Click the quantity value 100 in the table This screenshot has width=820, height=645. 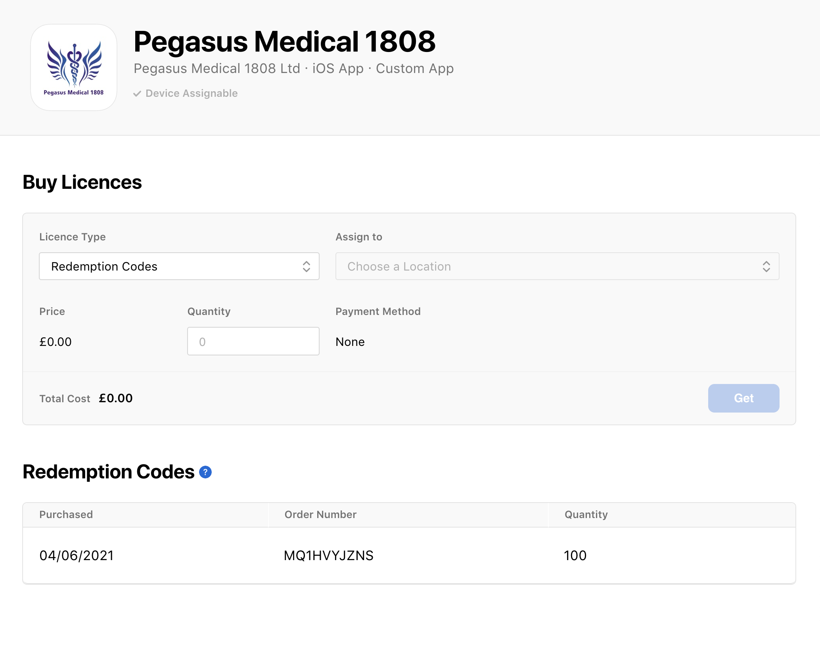575,555
